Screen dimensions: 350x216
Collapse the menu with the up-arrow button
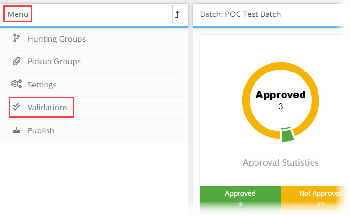click(178, 14)
